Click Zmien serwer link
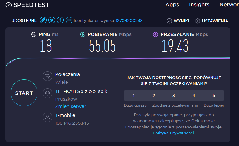Viewport: 239px width, 146px height. coord(71,106)
